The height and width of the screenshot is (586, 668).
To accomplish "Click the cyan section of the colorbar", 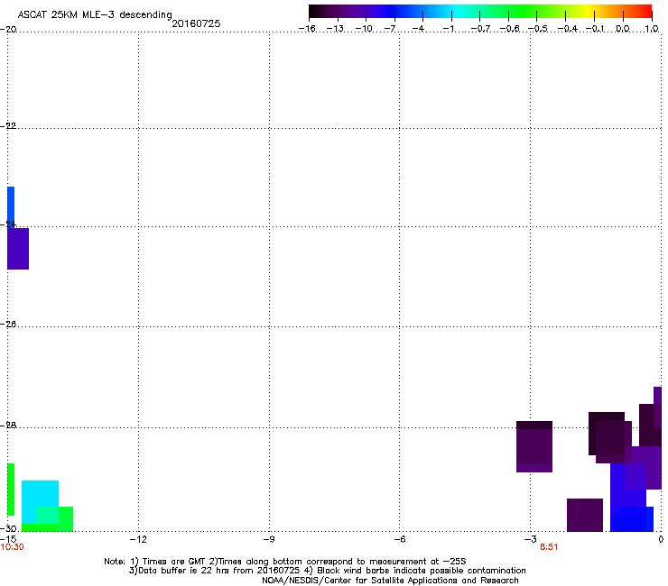I will click(456, 11).
